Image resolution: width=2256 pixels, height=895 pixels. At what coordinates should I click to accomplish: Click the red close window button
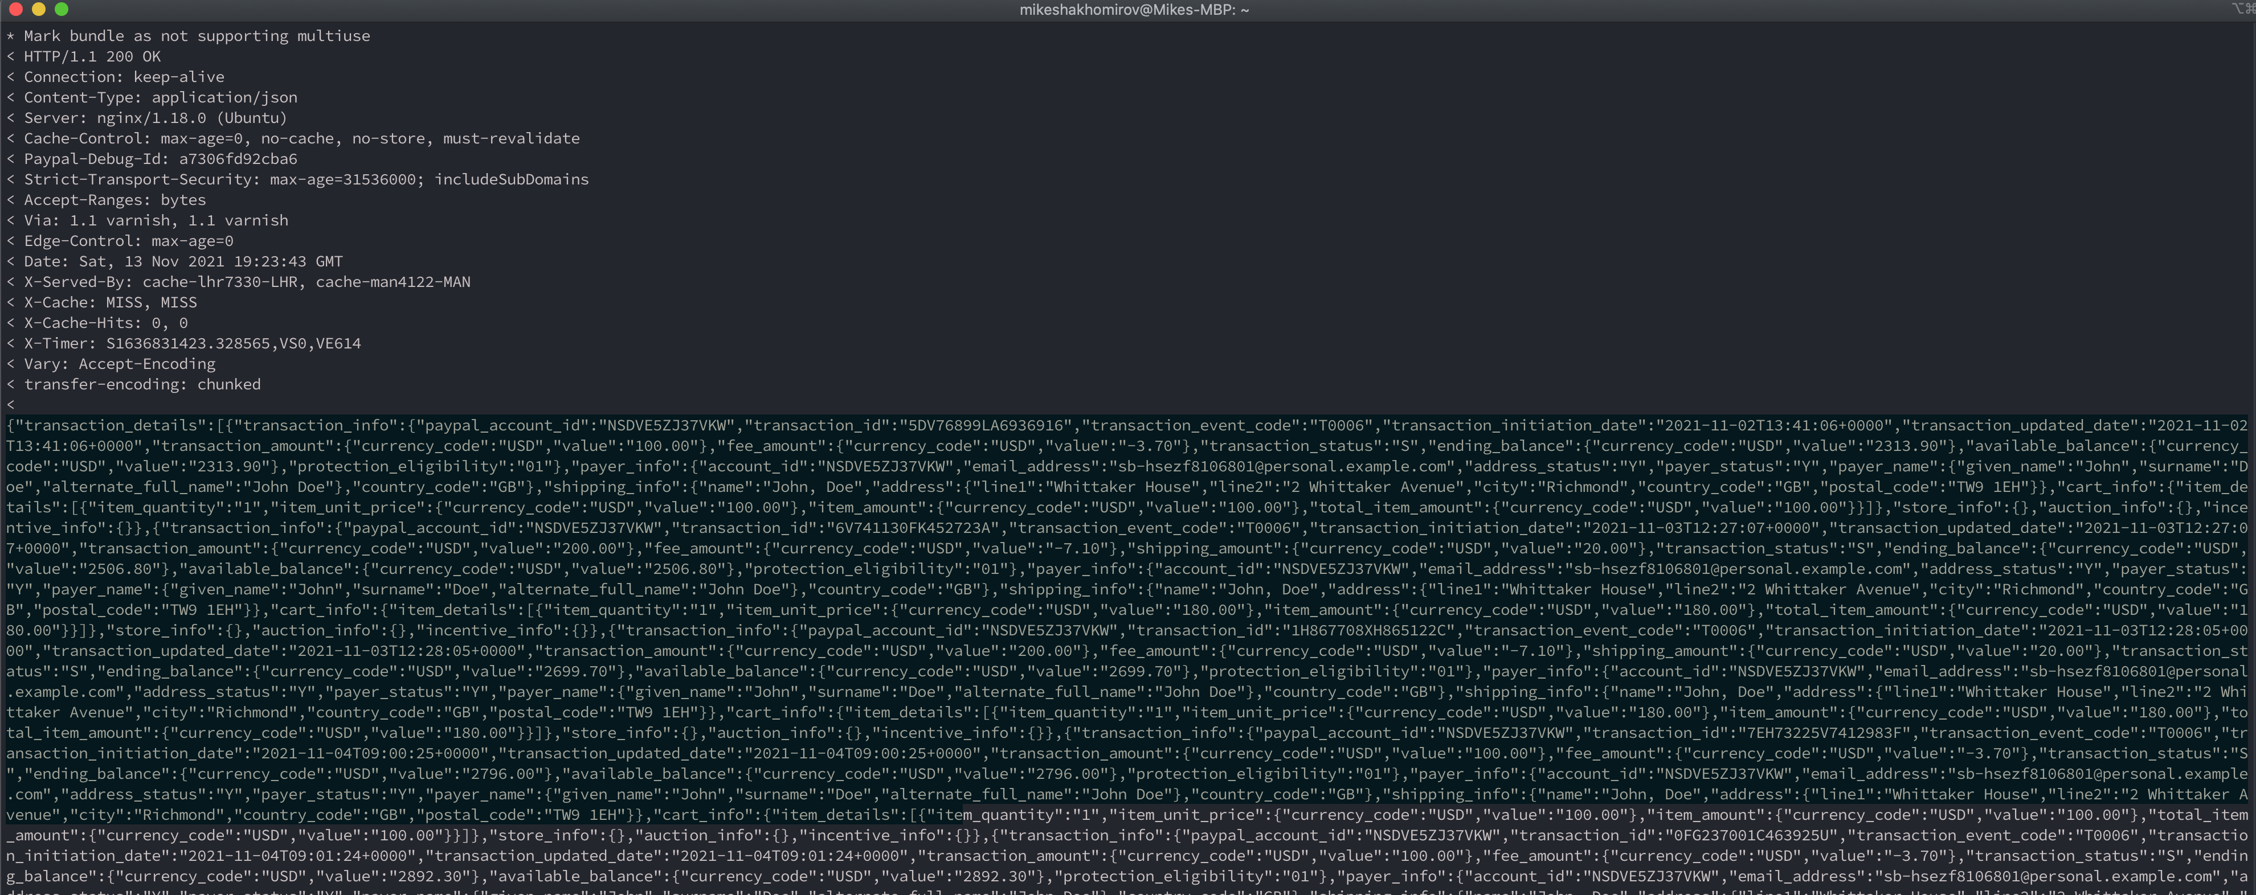(15, 10)
